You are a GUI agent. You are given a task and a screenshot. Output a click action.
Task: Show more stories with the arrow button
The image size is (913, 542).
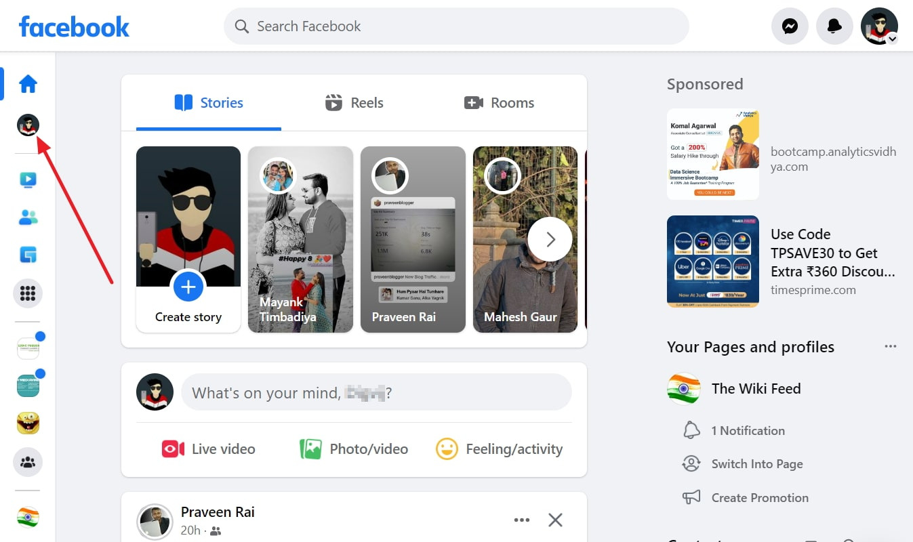pos(549,238)
